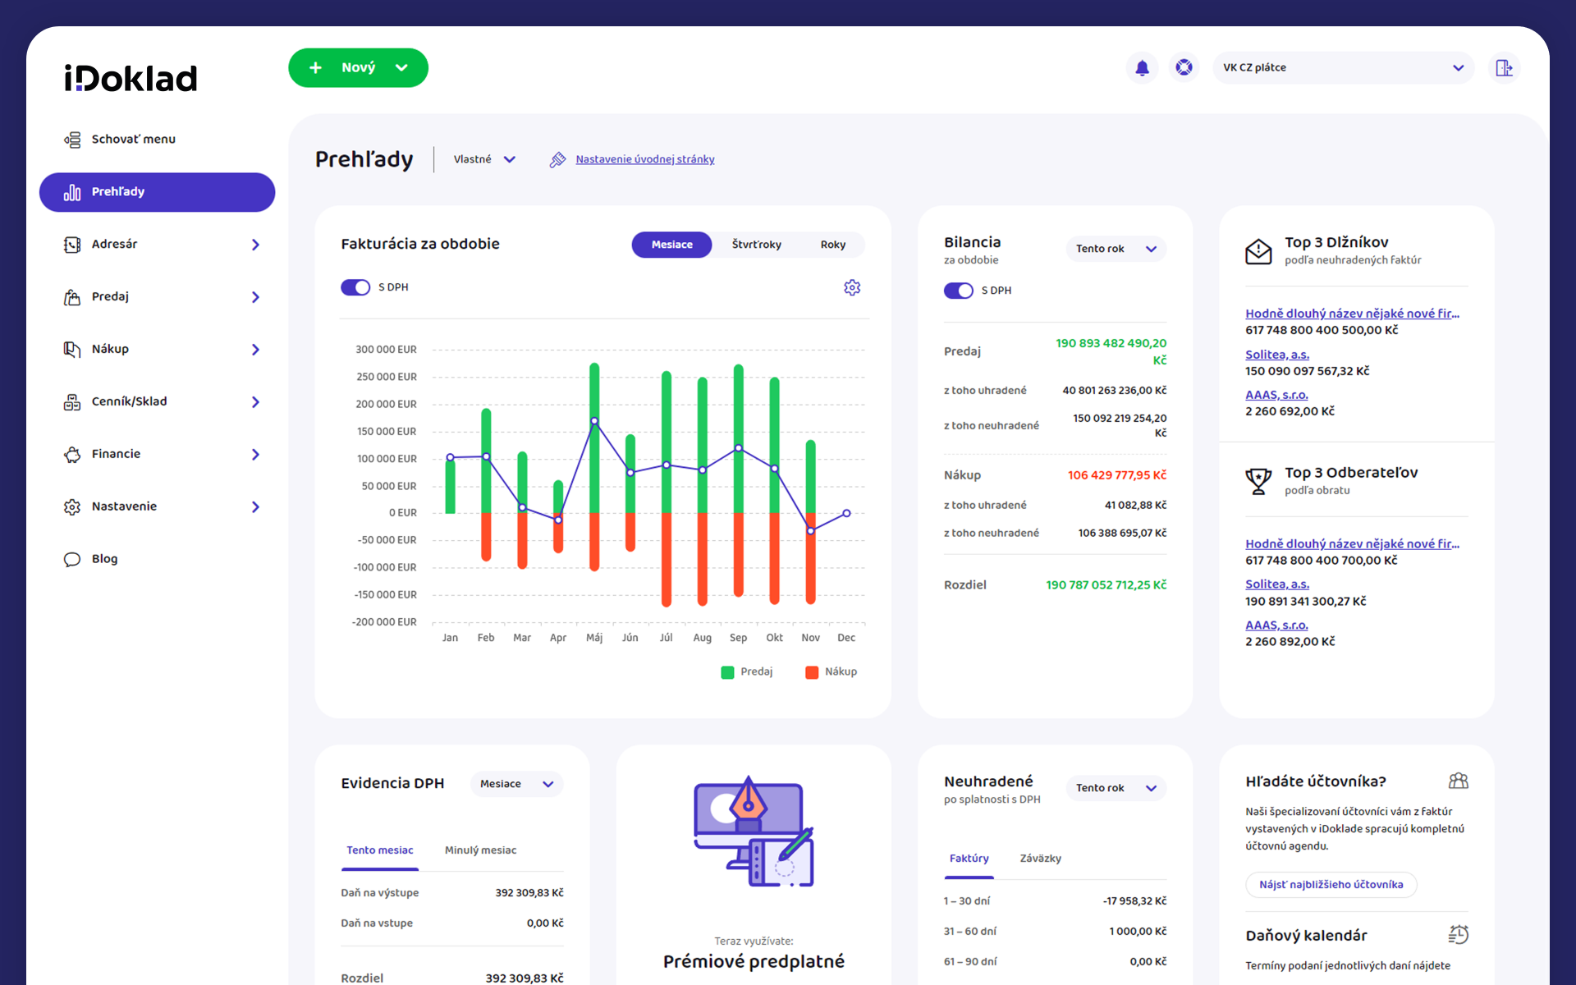Click the homepage settings paint-roller icon

click(557, 159)
